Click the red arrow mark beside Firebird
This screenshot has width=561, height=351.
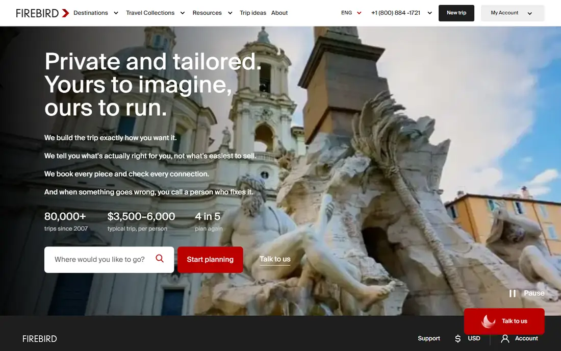click(x=65, y=13)
